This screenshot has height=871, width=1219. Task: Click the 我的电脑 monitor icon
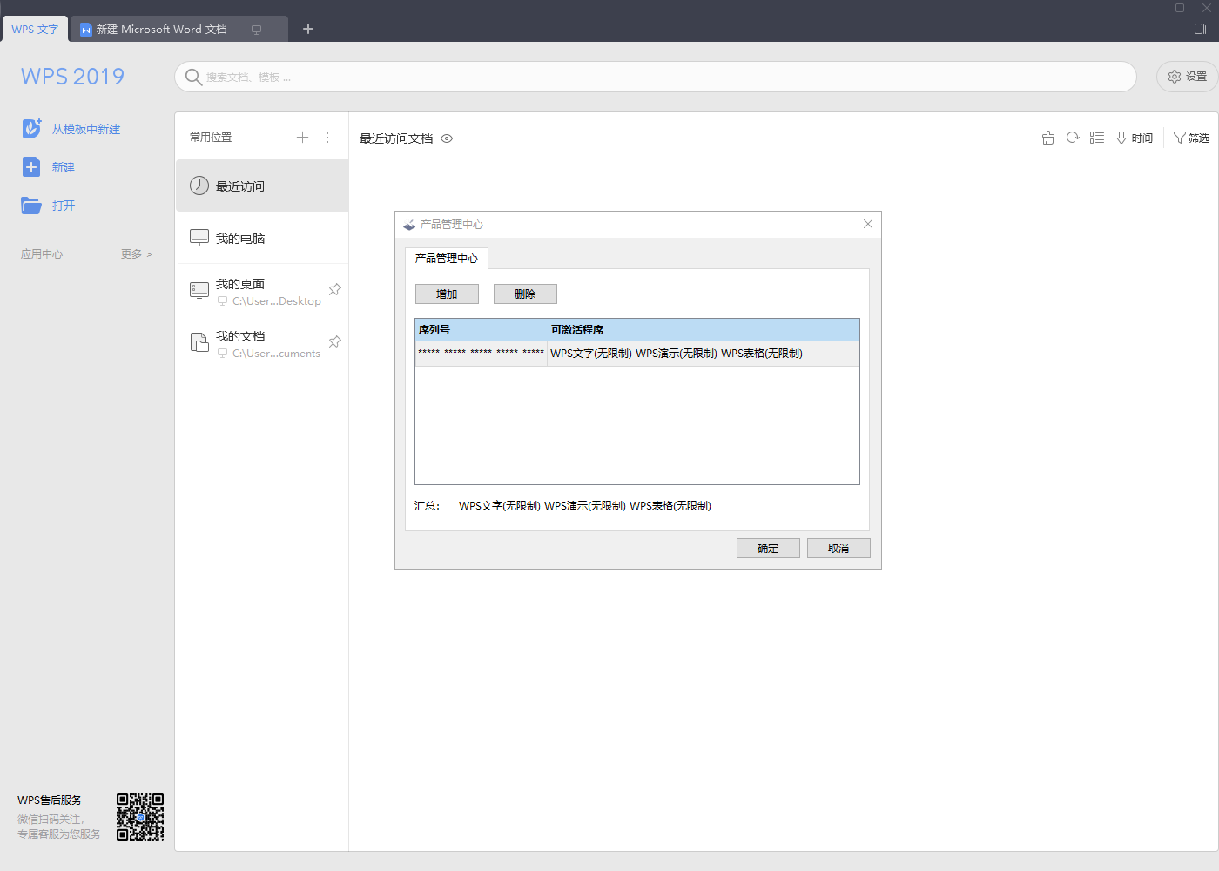point(199,238)
